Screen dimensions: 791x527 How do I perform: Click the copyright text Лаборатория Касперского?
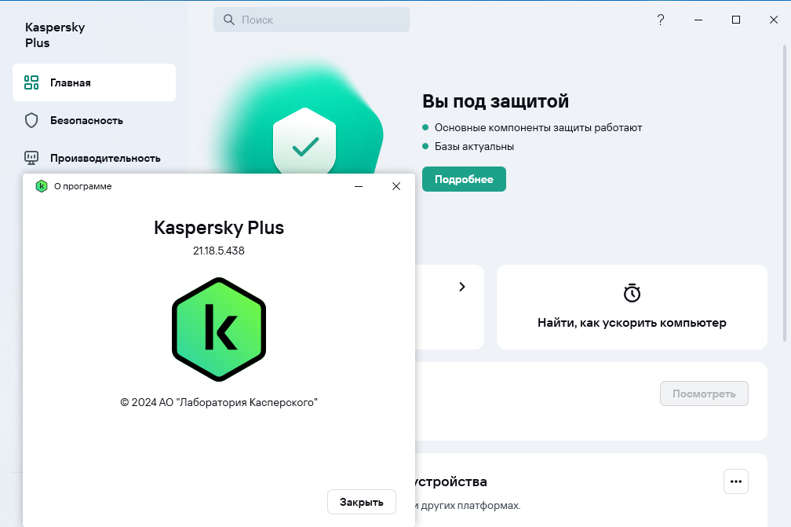[x=219, y=402]
